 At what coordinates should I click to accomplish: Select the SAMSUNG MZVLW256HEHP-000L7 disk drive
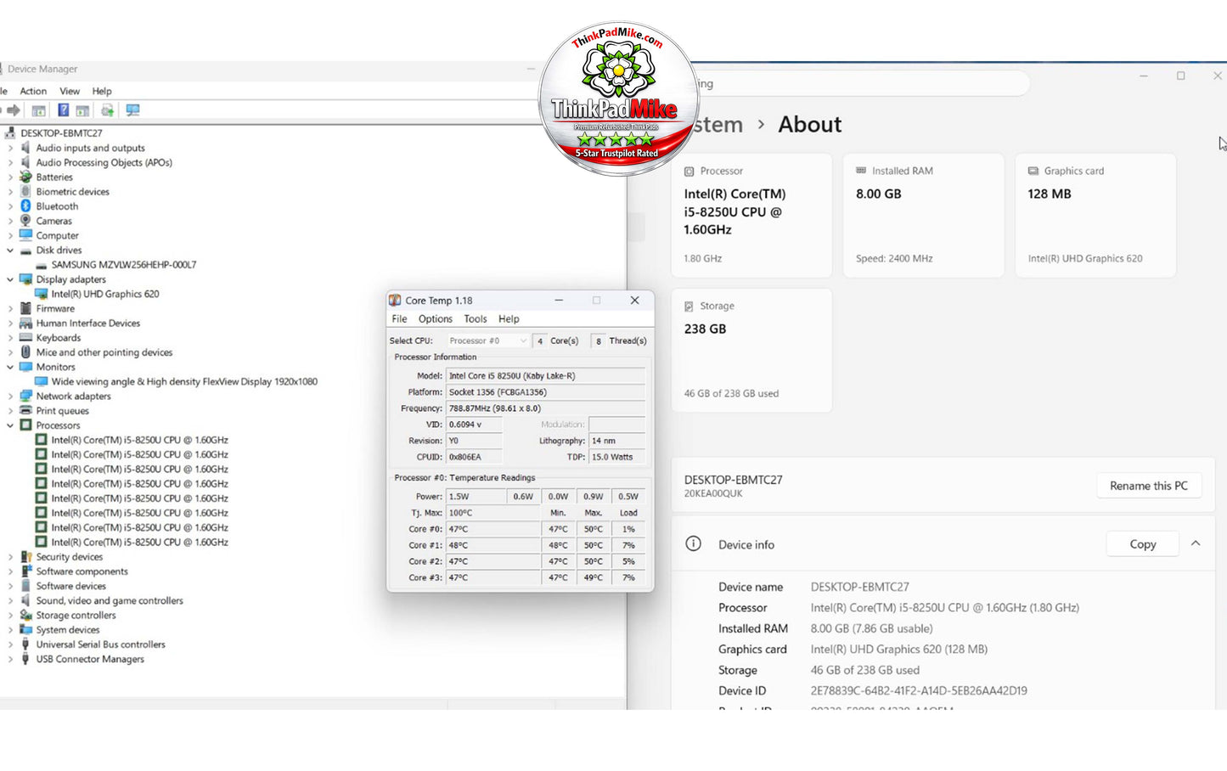[123, 265]
